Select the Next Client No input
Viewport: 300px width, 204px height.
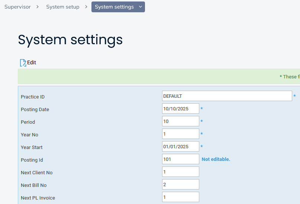[180, 172]
